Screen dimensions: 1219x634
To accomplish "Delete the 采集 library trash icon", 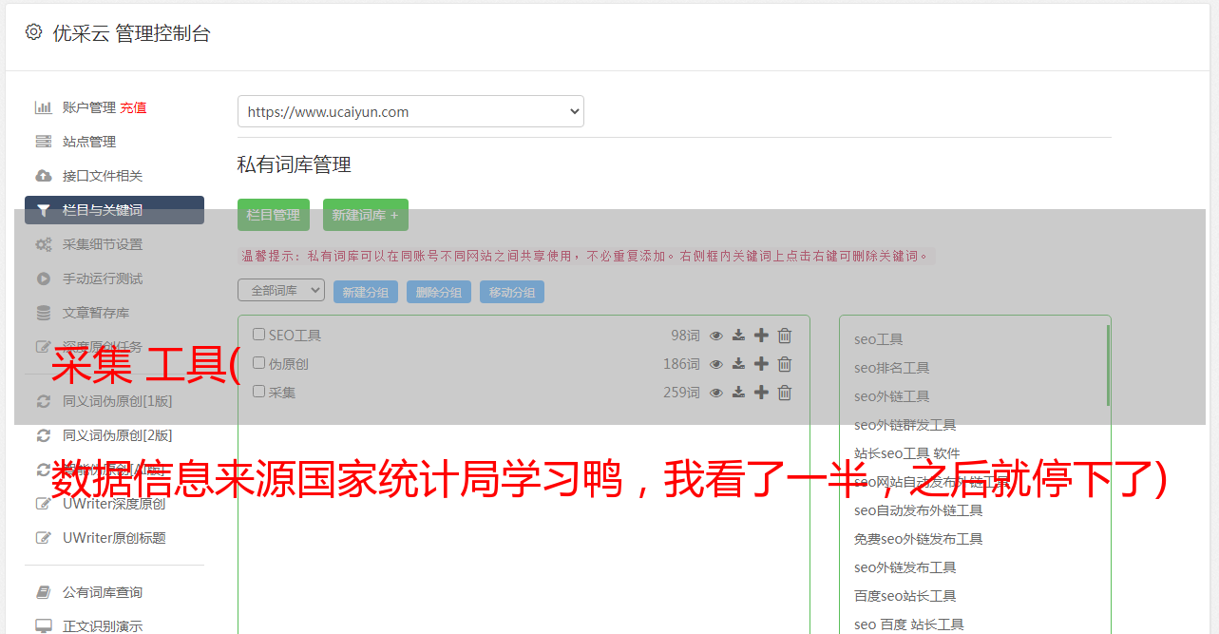I will click(785, 393).
